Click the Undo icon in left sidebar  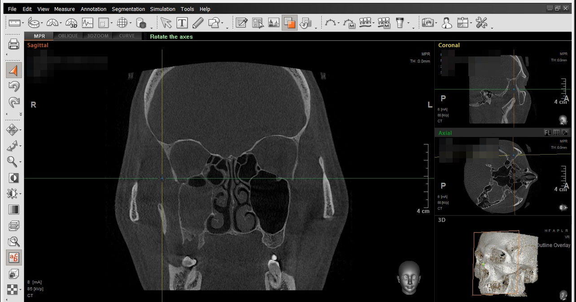pyautogui.click(x=13, y=86)
